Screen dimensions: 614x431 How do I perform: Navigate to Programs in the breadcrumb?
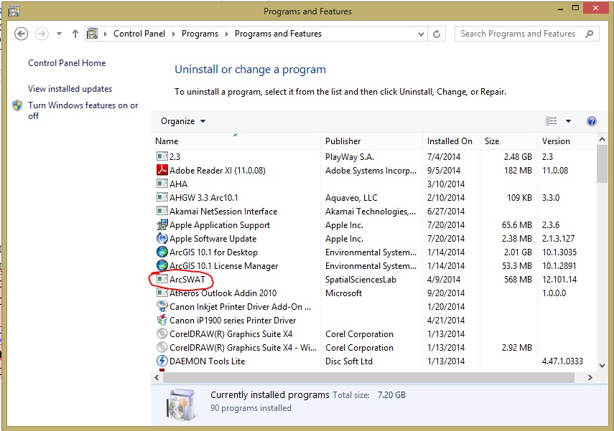tap(200, 33)
